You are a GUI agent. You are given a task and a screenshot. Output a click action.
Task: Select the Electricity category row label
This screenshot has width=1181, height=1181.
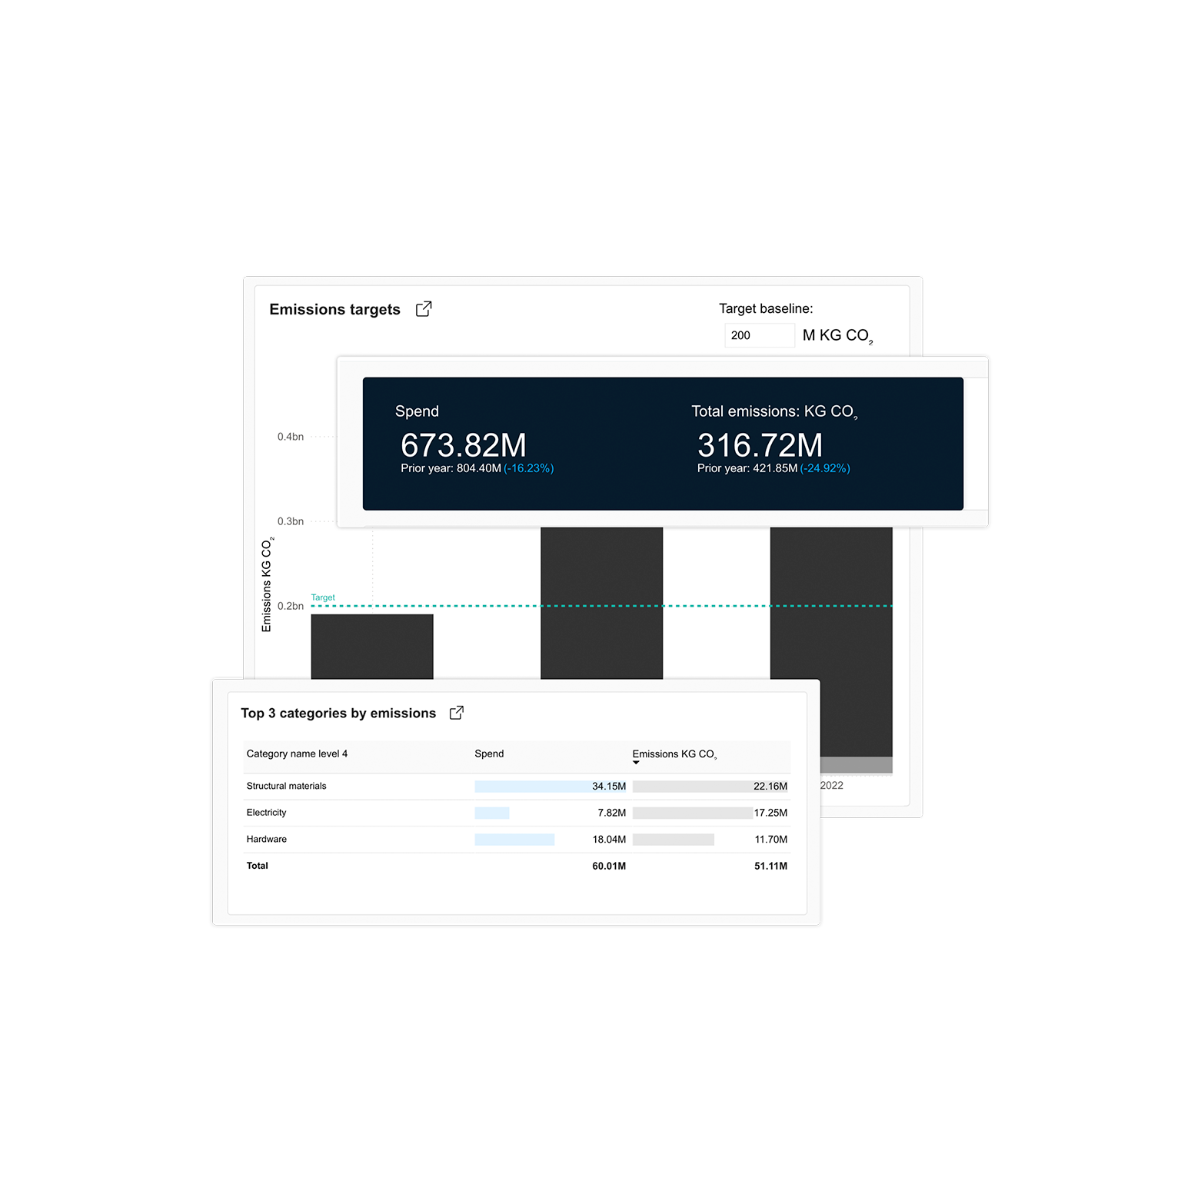click(266, 813)
